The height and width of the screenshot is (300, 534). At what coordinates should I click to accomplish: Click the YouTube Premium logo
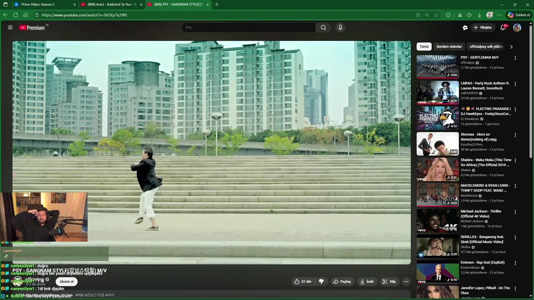tap(32, 27)
